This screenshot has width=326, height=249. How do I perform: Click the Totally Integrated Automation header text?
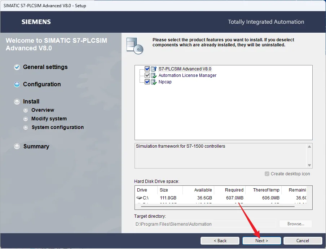tap(266, 22)
